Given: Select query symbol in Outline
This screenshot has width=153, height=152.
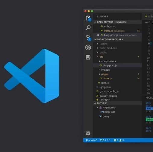Looking at the screenshot, I should tap(106, 116).
